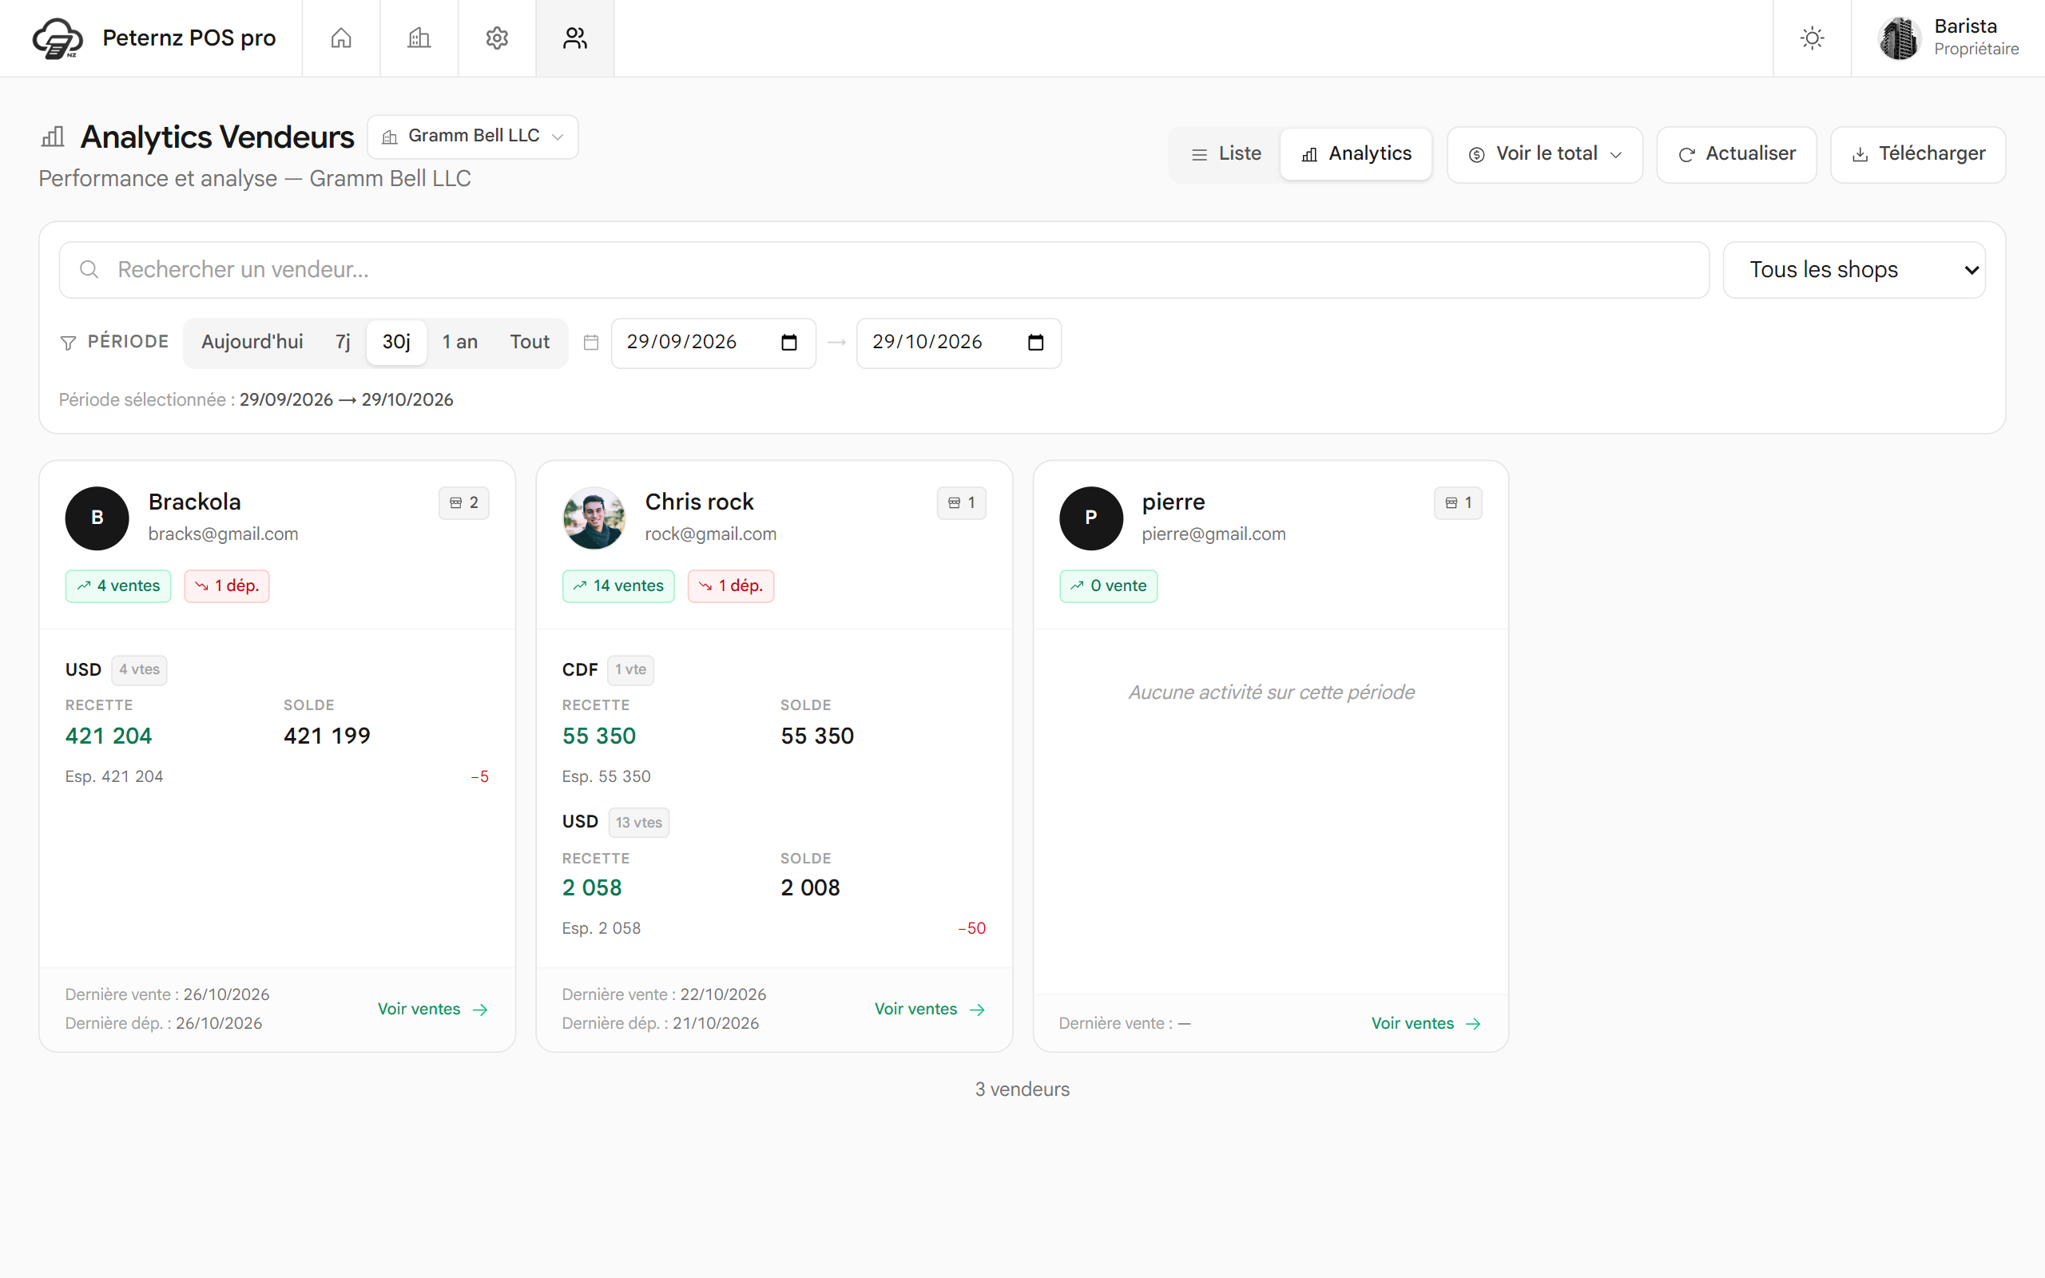The image size is (2045, 1278).
Task: Click the shop count badge on Chris rock card
Action: 962,503
